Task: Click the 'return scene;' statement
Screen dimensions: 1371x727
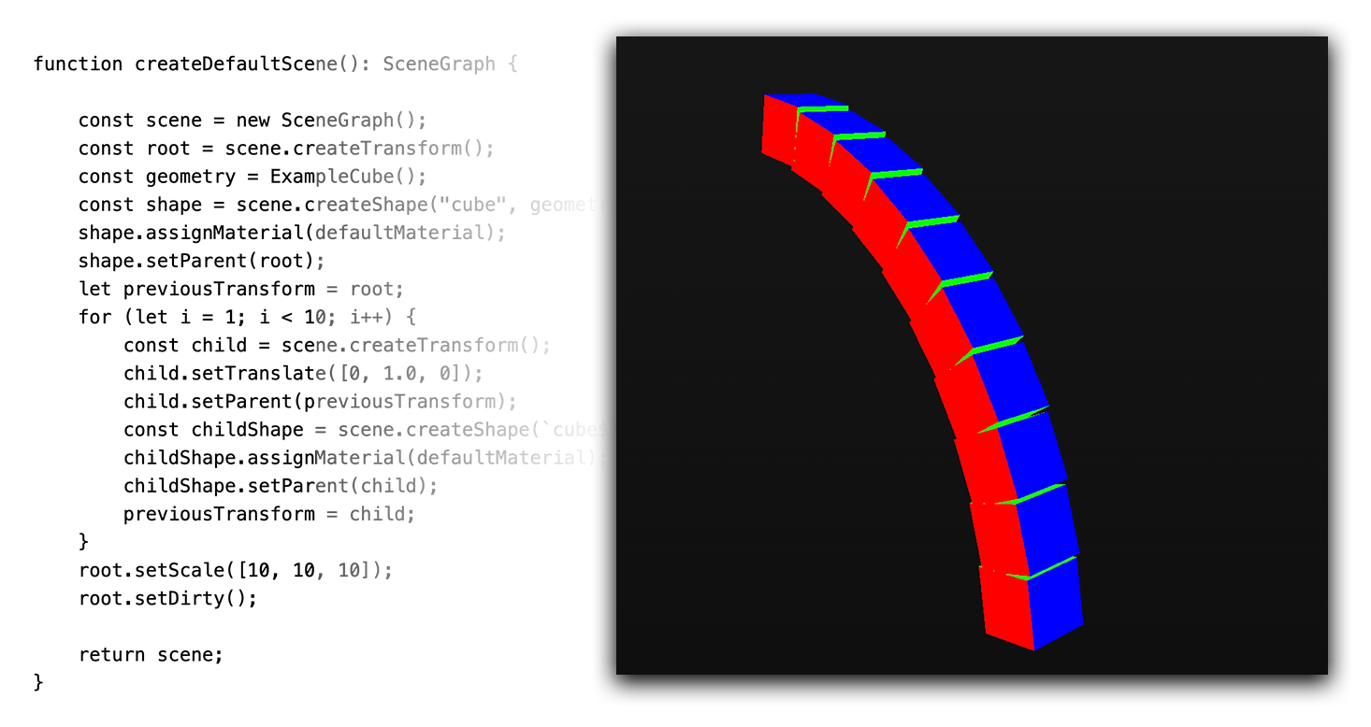Action: [151, 655]
